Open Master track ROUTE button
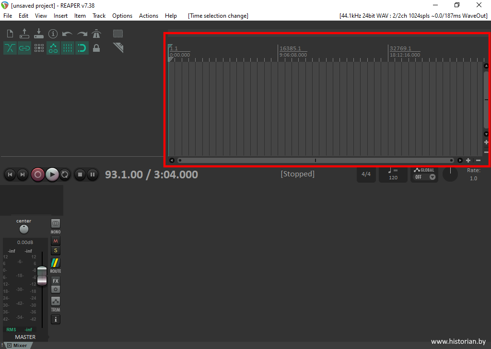Viewport: 491px width, 349px height. [x=56, y=263]
